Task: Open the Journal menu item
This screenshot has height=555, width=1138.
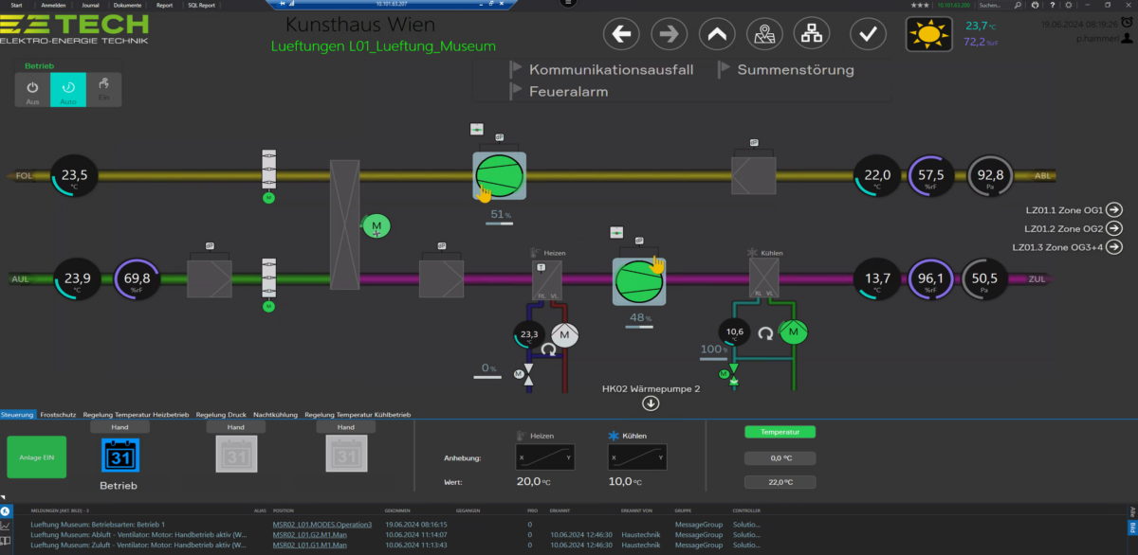Action: pyautogui.click(x=91, y=5)
